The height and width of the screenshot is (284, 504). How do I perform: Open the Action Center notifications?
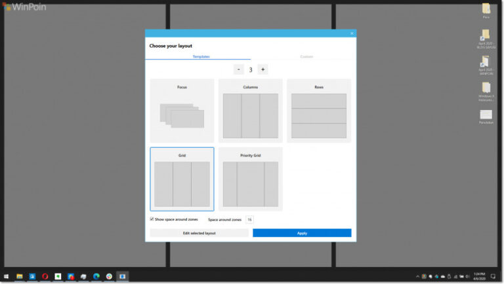[x=493, y=276]
